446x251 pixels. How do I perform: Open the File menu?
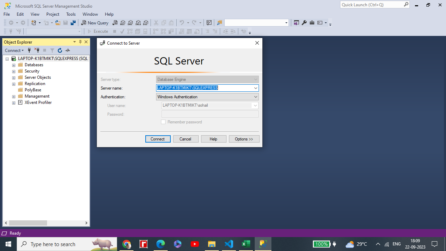7,14
